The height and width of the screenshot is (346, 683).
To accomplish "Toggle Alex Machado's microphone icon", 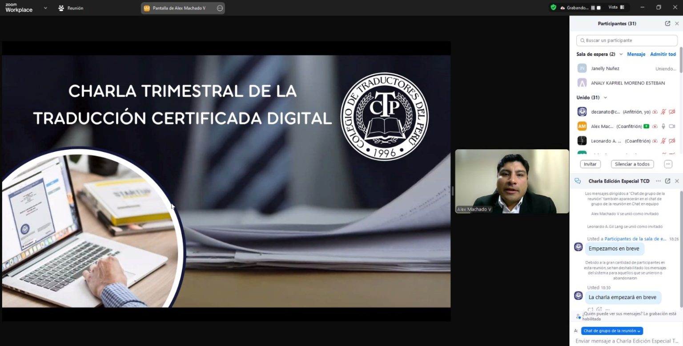I will pyautogui.click(x=663, y=127).
